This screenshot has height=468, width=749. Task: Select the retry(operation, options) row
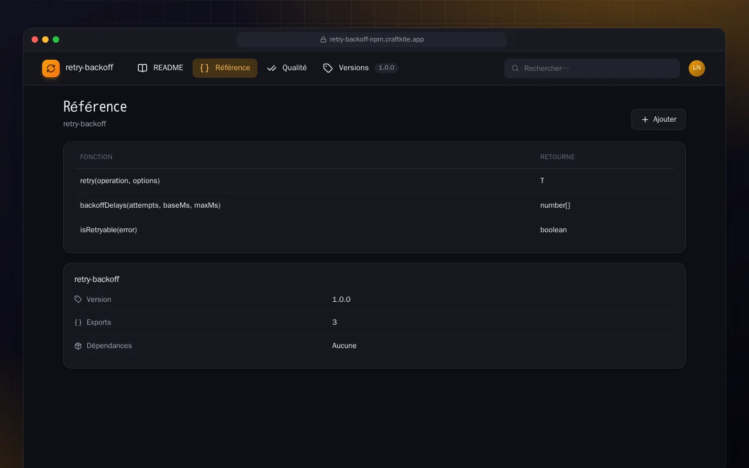[x=374, y=181]
